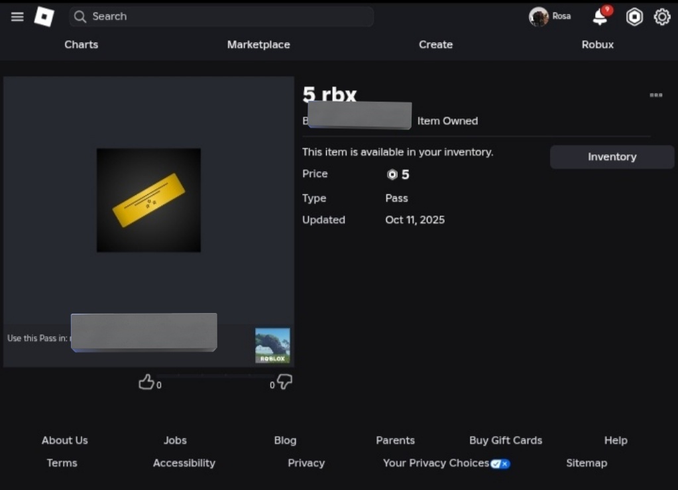The width and height of the screenshot is (678, 490).
Task: Toggle the Your Privacy Choices icon
Action: (x=500, y=463)
